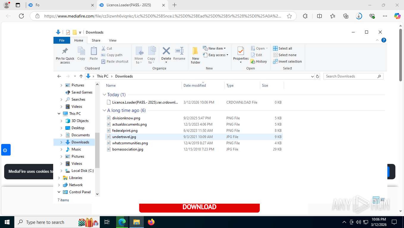Screen dimensions: 404x228
Task: Click the Cut command
Action: coord(107,48)
